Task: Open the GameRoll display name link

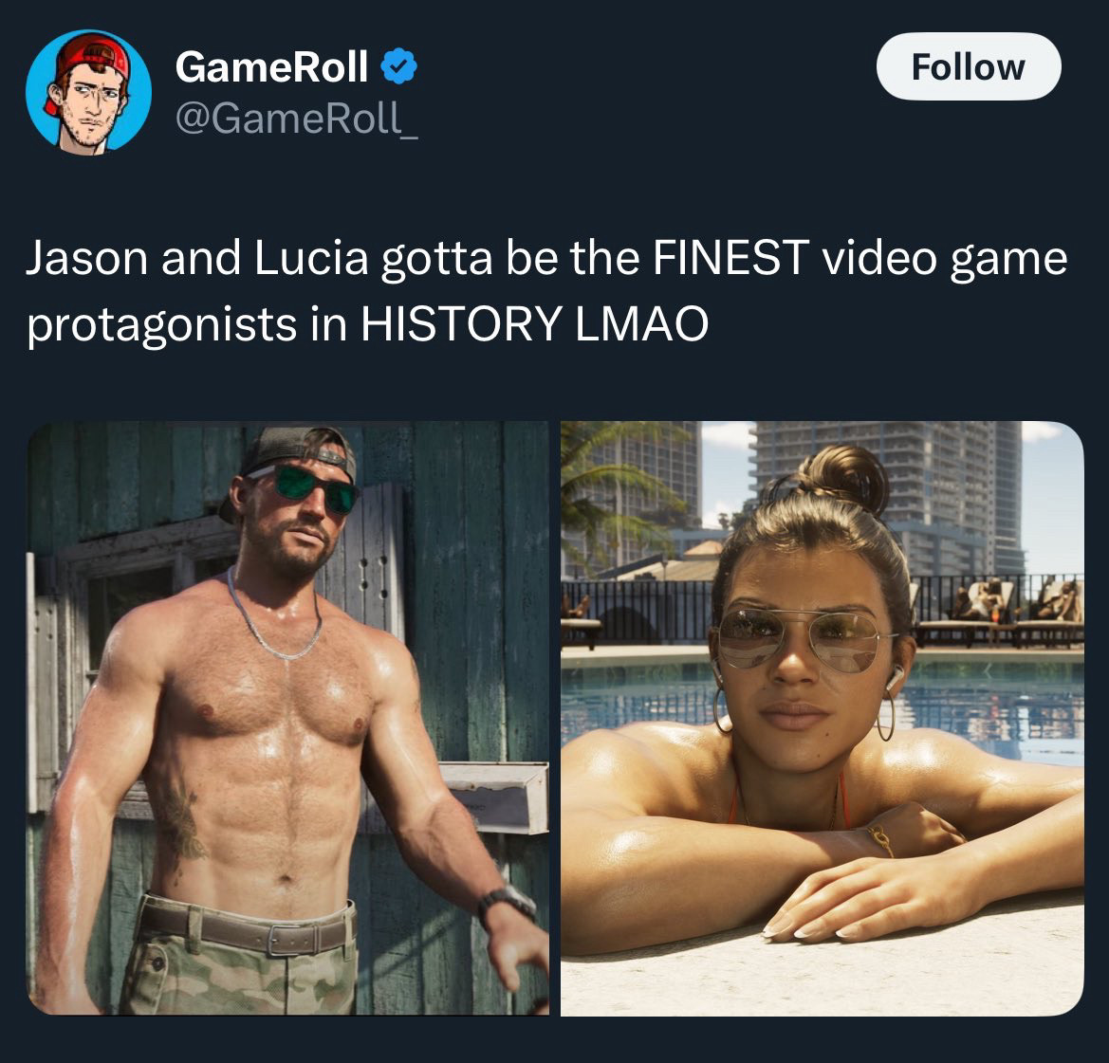Action: click(x=271, y=66)
